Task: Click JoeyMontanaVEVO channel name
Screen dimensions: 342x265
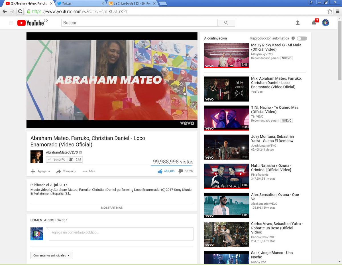Action: coord(264,146)
